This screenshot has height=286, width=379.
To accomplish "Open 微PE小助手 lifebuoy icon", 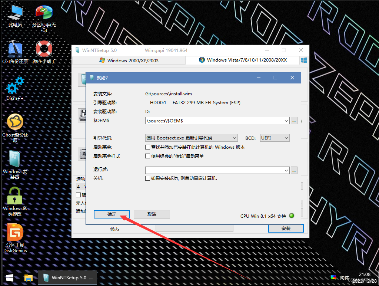I will [44, 52].
